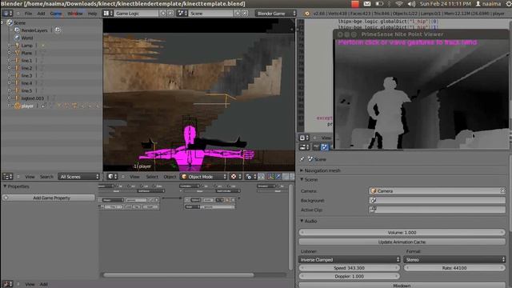Click the Volume 1.000 slider

[x=402, y=233]
